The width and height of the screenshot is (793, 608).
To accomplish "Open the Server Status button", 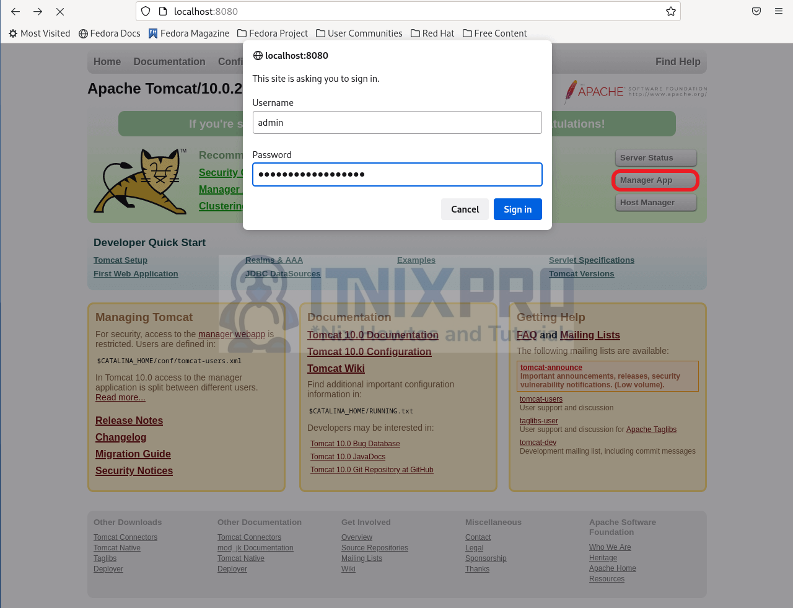I will coord(656,158).
